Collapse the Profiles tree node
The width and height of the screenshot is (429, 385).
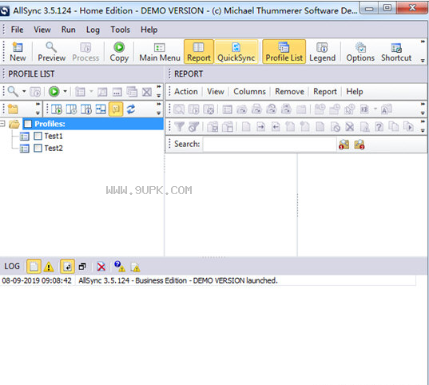(2, 124)
